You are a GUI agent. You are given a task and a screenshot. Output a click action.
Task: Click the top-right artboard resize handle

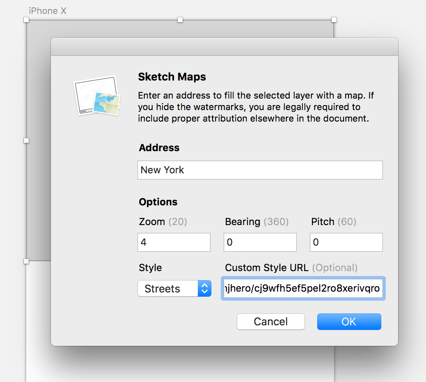click(x=334, y=19)
